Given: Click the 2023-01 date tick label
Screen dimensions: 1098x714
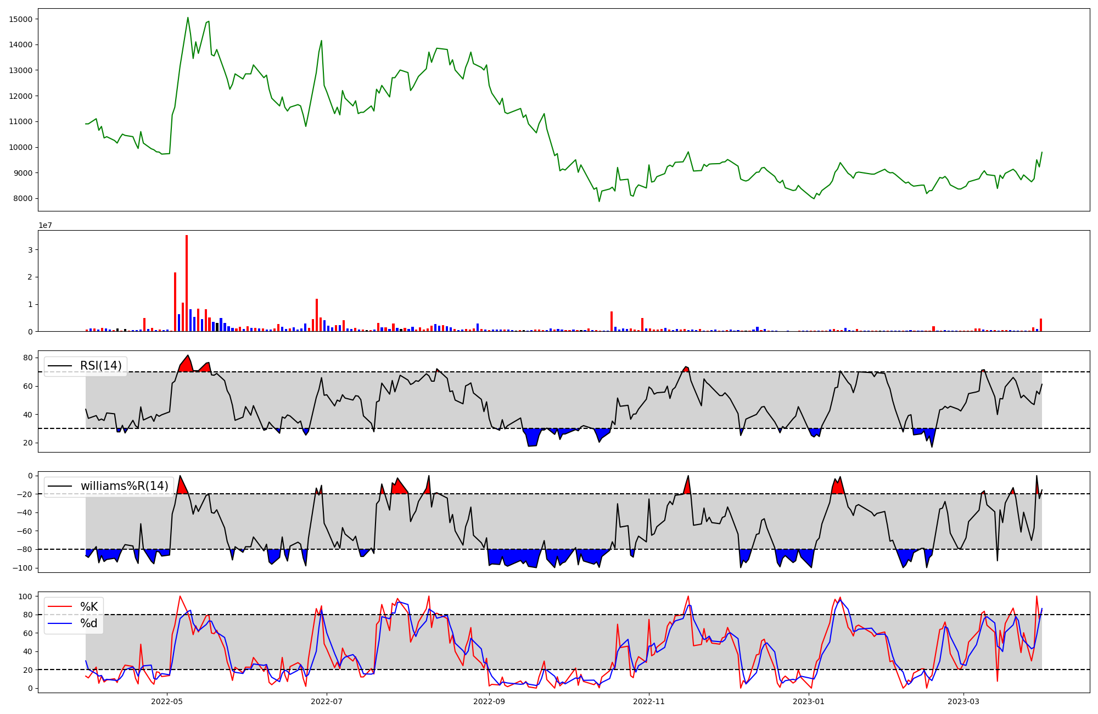Looking at the screenshot, I should (x=809, y=701).
